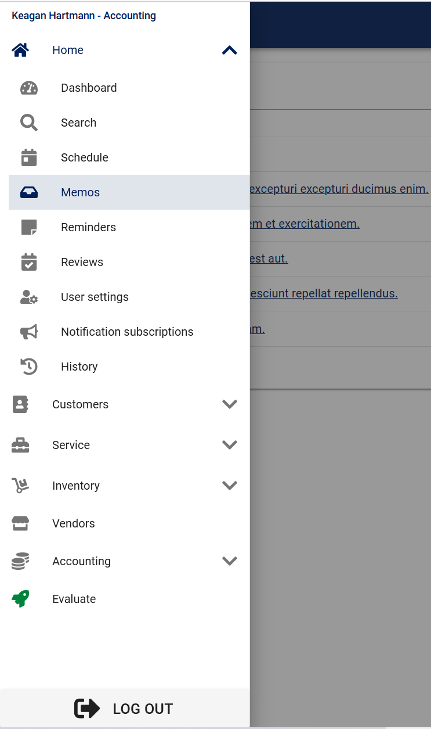Viewport: 431px width, 729px height.
Task: Click the Customers address book icon
Action: tap(20, 404)
